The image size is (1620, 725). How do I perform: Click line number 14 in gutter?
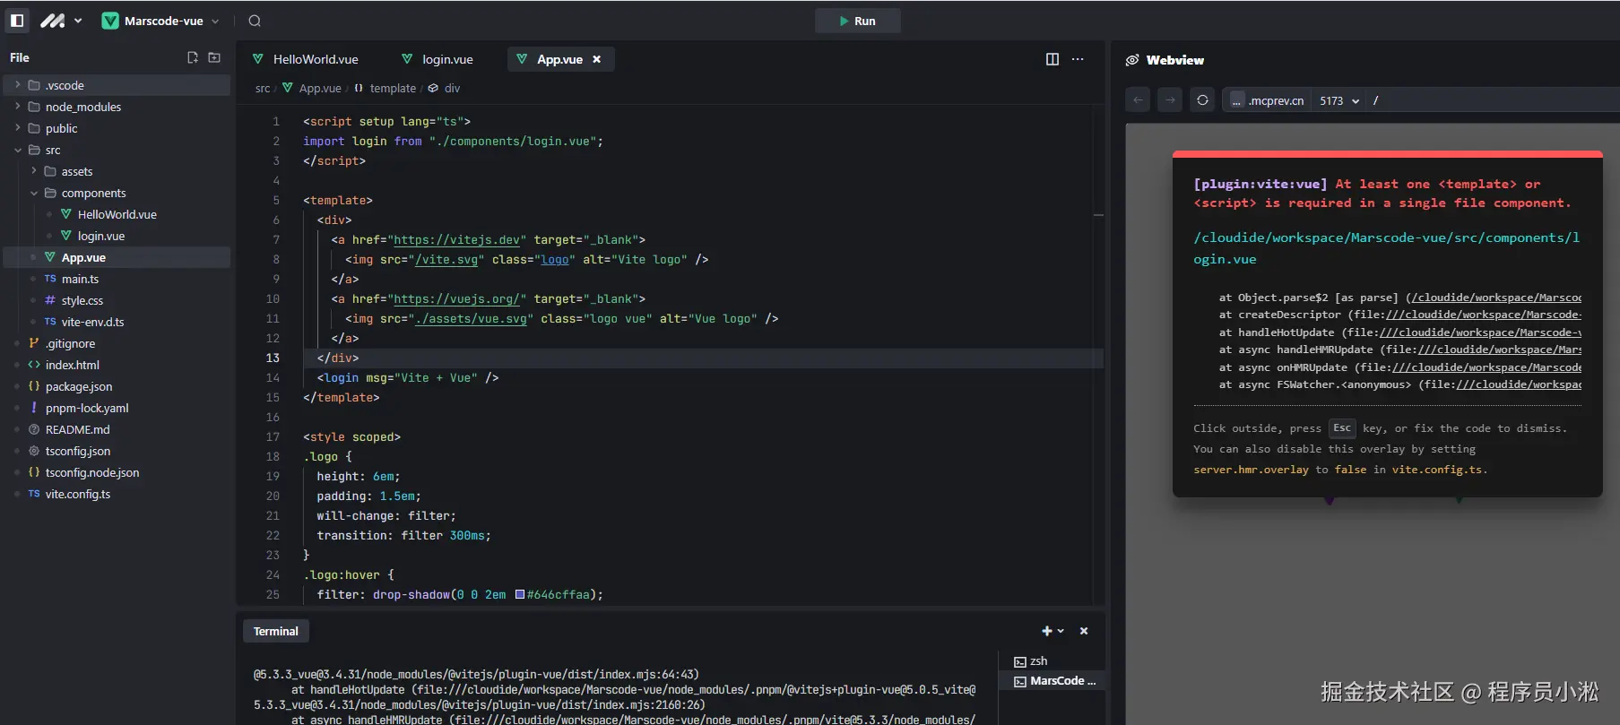pyautogui.click(x=273, y=377)
